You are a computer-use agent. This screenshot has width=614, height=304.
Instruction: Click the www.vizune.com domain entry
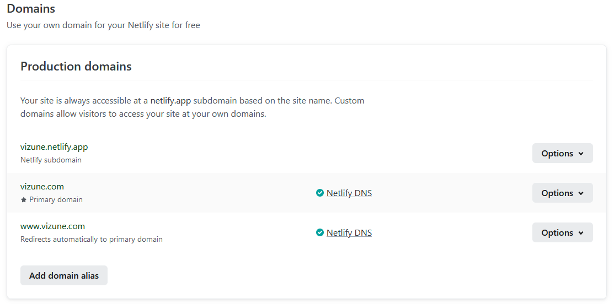[x=52, y=226]
